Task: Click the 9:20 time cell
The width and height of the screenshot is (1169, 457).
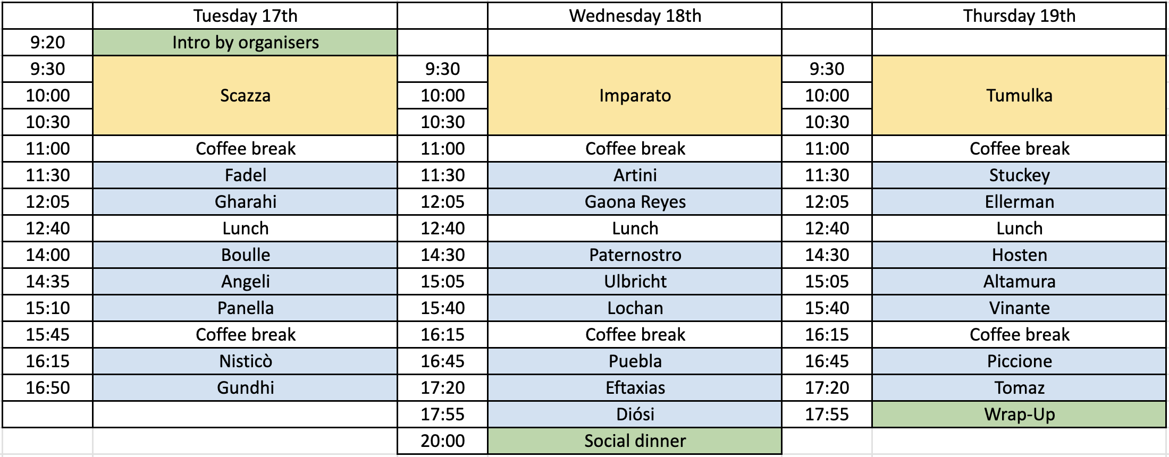Action: pyautogui.click(x=48, y=43)
